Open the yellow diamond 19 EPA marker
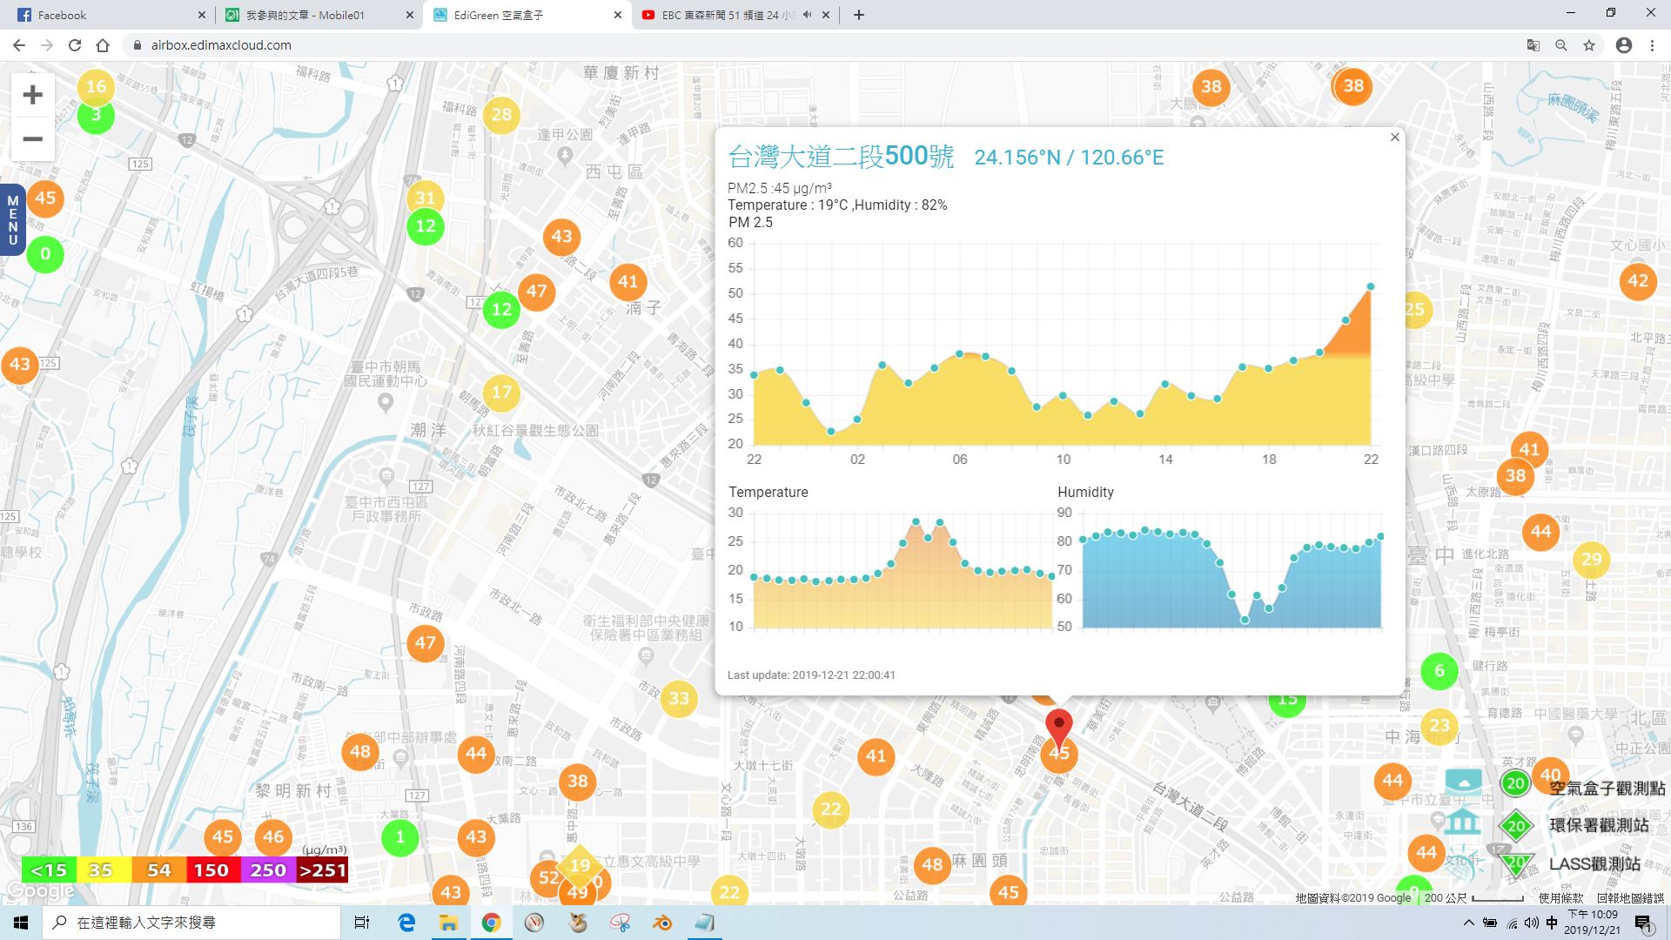This screenshot has width=1671, height=940. pos(580,865)
